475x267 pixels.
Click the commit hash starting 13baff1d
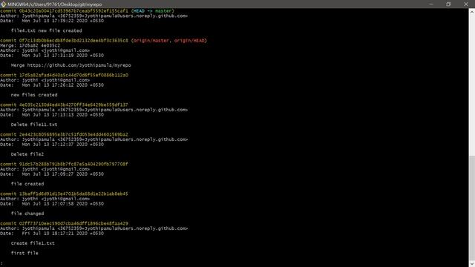[73, 194]
